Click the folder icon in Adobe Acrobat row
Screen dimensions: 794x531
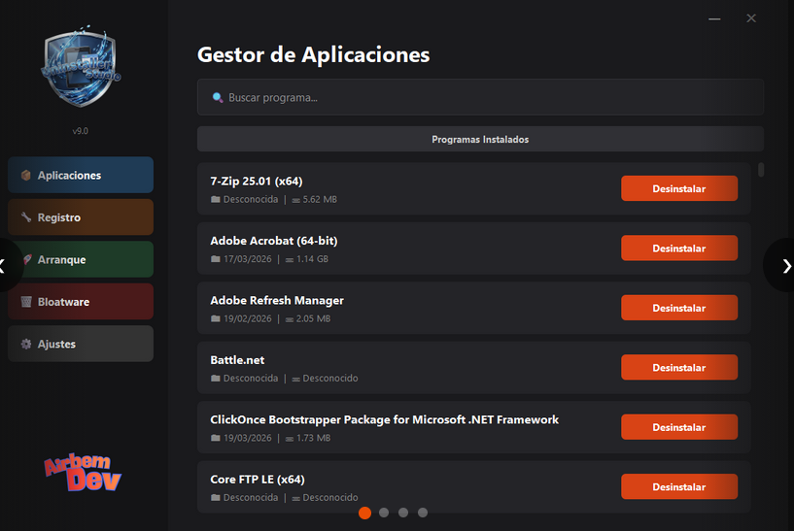(216, 259)
